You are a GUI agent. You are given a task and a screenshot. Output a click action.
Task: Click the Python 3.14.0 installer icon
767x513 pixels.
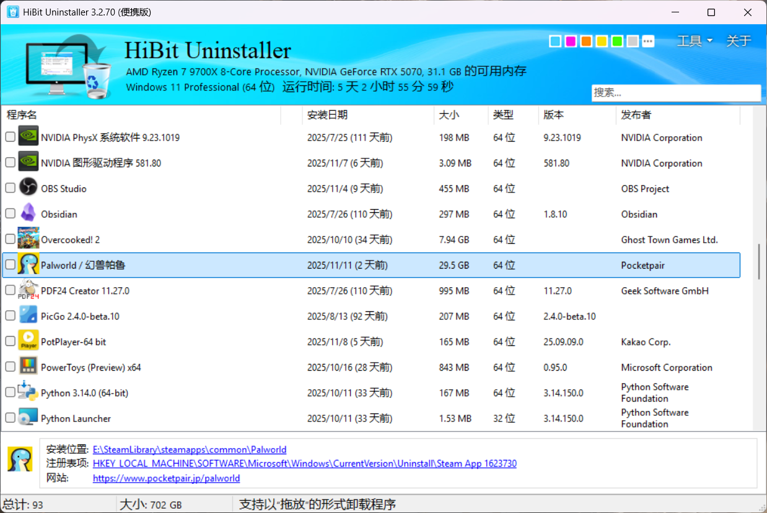[28, 392]
